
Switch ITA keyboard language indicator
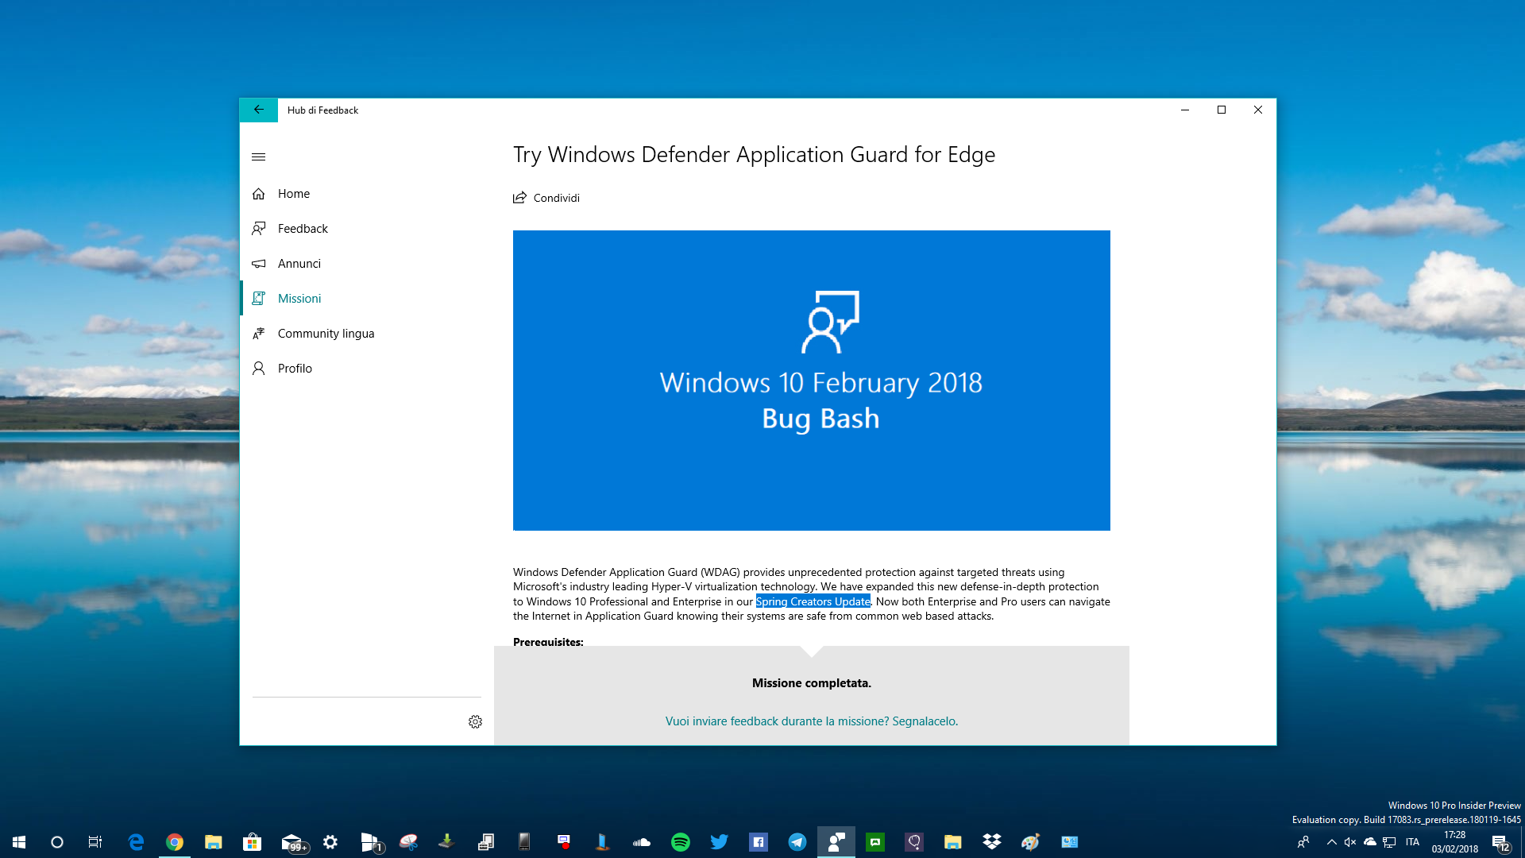pyautogui.click(x=1412, y=842)
